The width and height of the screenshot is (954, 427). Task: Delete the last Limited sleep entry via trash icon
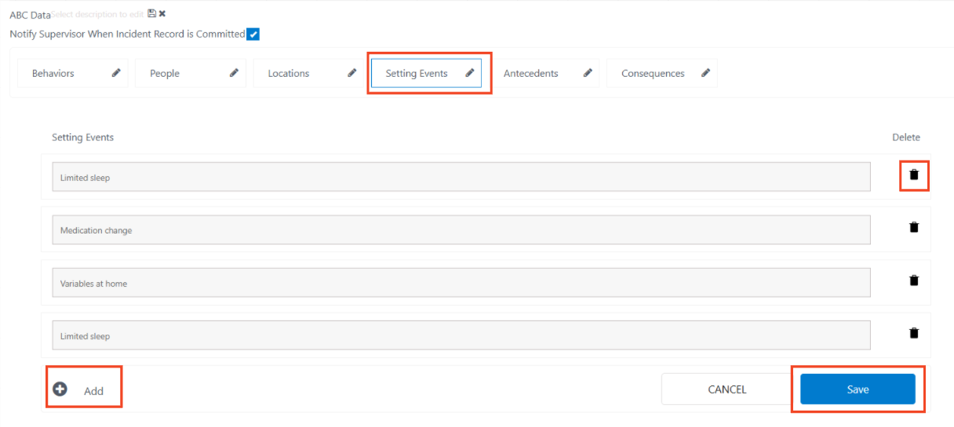913,333
